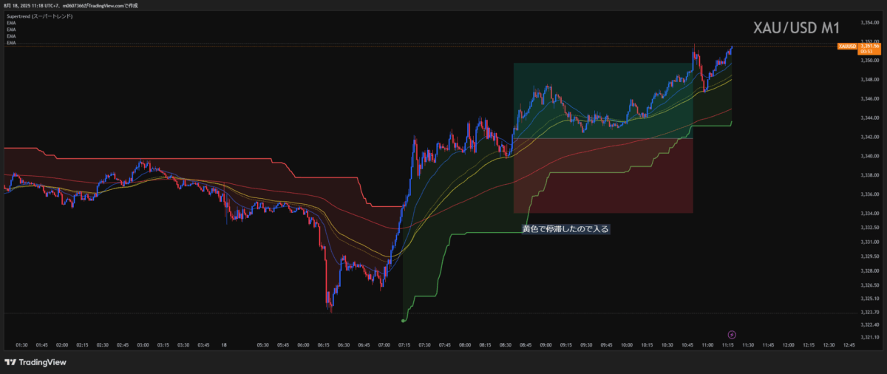This screenshot has width=887, height=374.
Task: Select the orange XAUUSD symbol tag
Action: 847,47
